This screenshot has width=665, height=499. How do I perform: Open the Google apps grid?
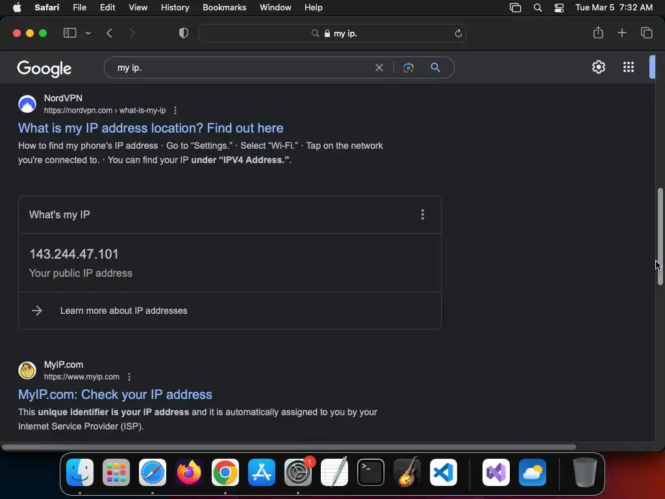[x=629, y=67]
